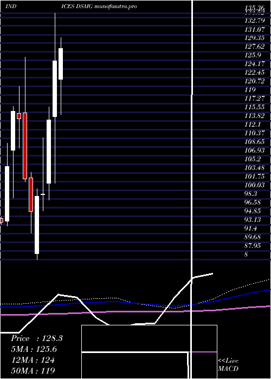
Task: Select the 101.75 price axis label
Action: click(x=254, y=177)
